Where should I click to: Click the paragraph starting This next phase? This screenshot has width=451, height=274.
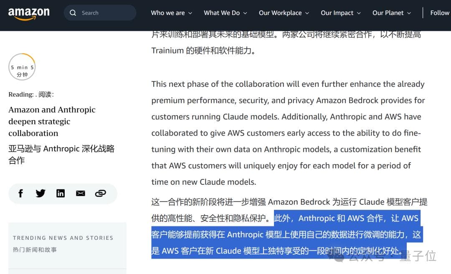click(x=288, y=133)
